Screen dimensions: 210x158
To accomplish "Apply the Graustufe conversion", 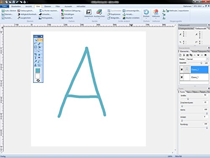I will 67,18.
